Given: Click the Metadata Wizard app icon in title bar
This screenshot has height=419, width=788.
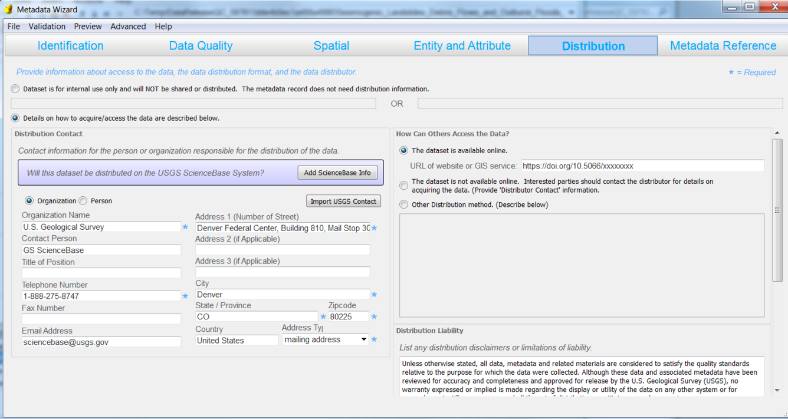Looking at the screenshot, I should (8, 9).
